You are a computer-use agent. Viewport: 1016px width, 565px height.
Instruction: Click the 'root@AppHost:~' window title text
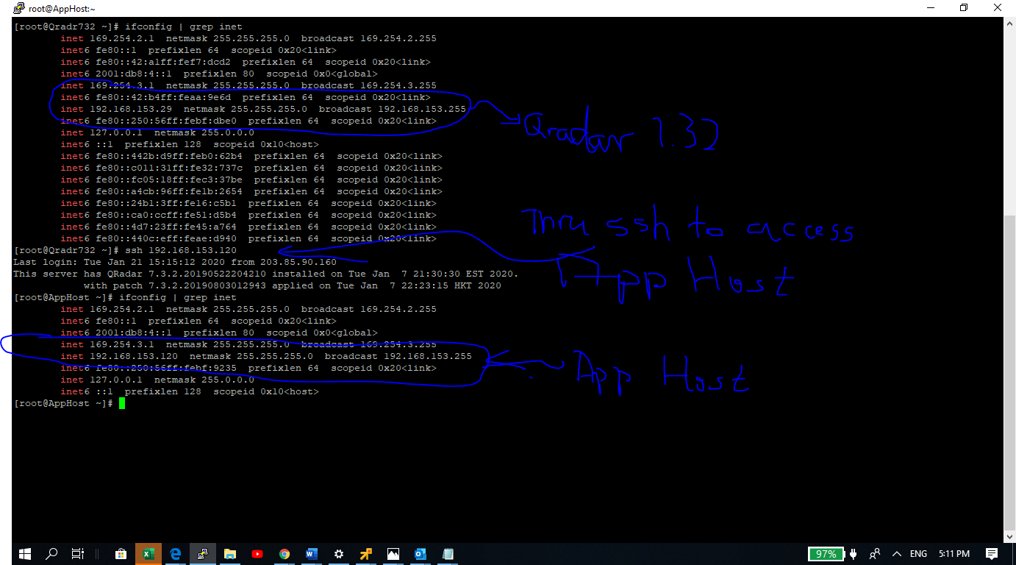click(x=62, y=9)
